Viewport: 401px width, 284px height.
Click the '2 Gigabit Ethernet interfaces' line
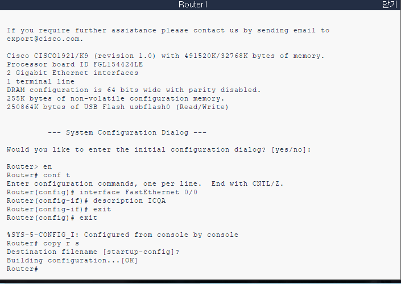[73, 73]
